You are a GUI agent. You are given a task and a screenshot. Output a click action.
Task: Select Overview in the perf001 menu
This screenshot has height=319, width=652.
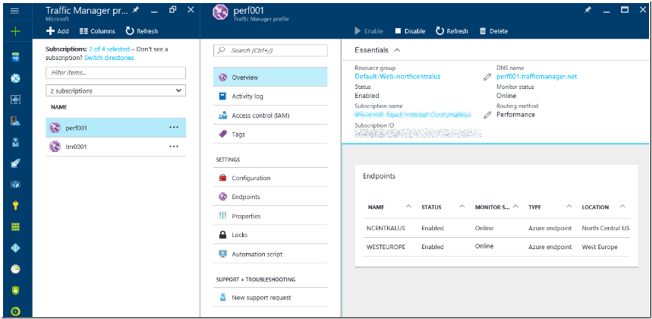(270, 77)
